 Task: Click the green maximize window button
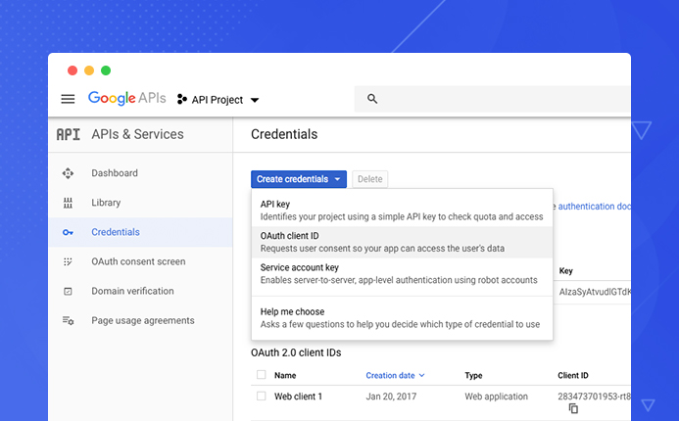tap(106, 70)
